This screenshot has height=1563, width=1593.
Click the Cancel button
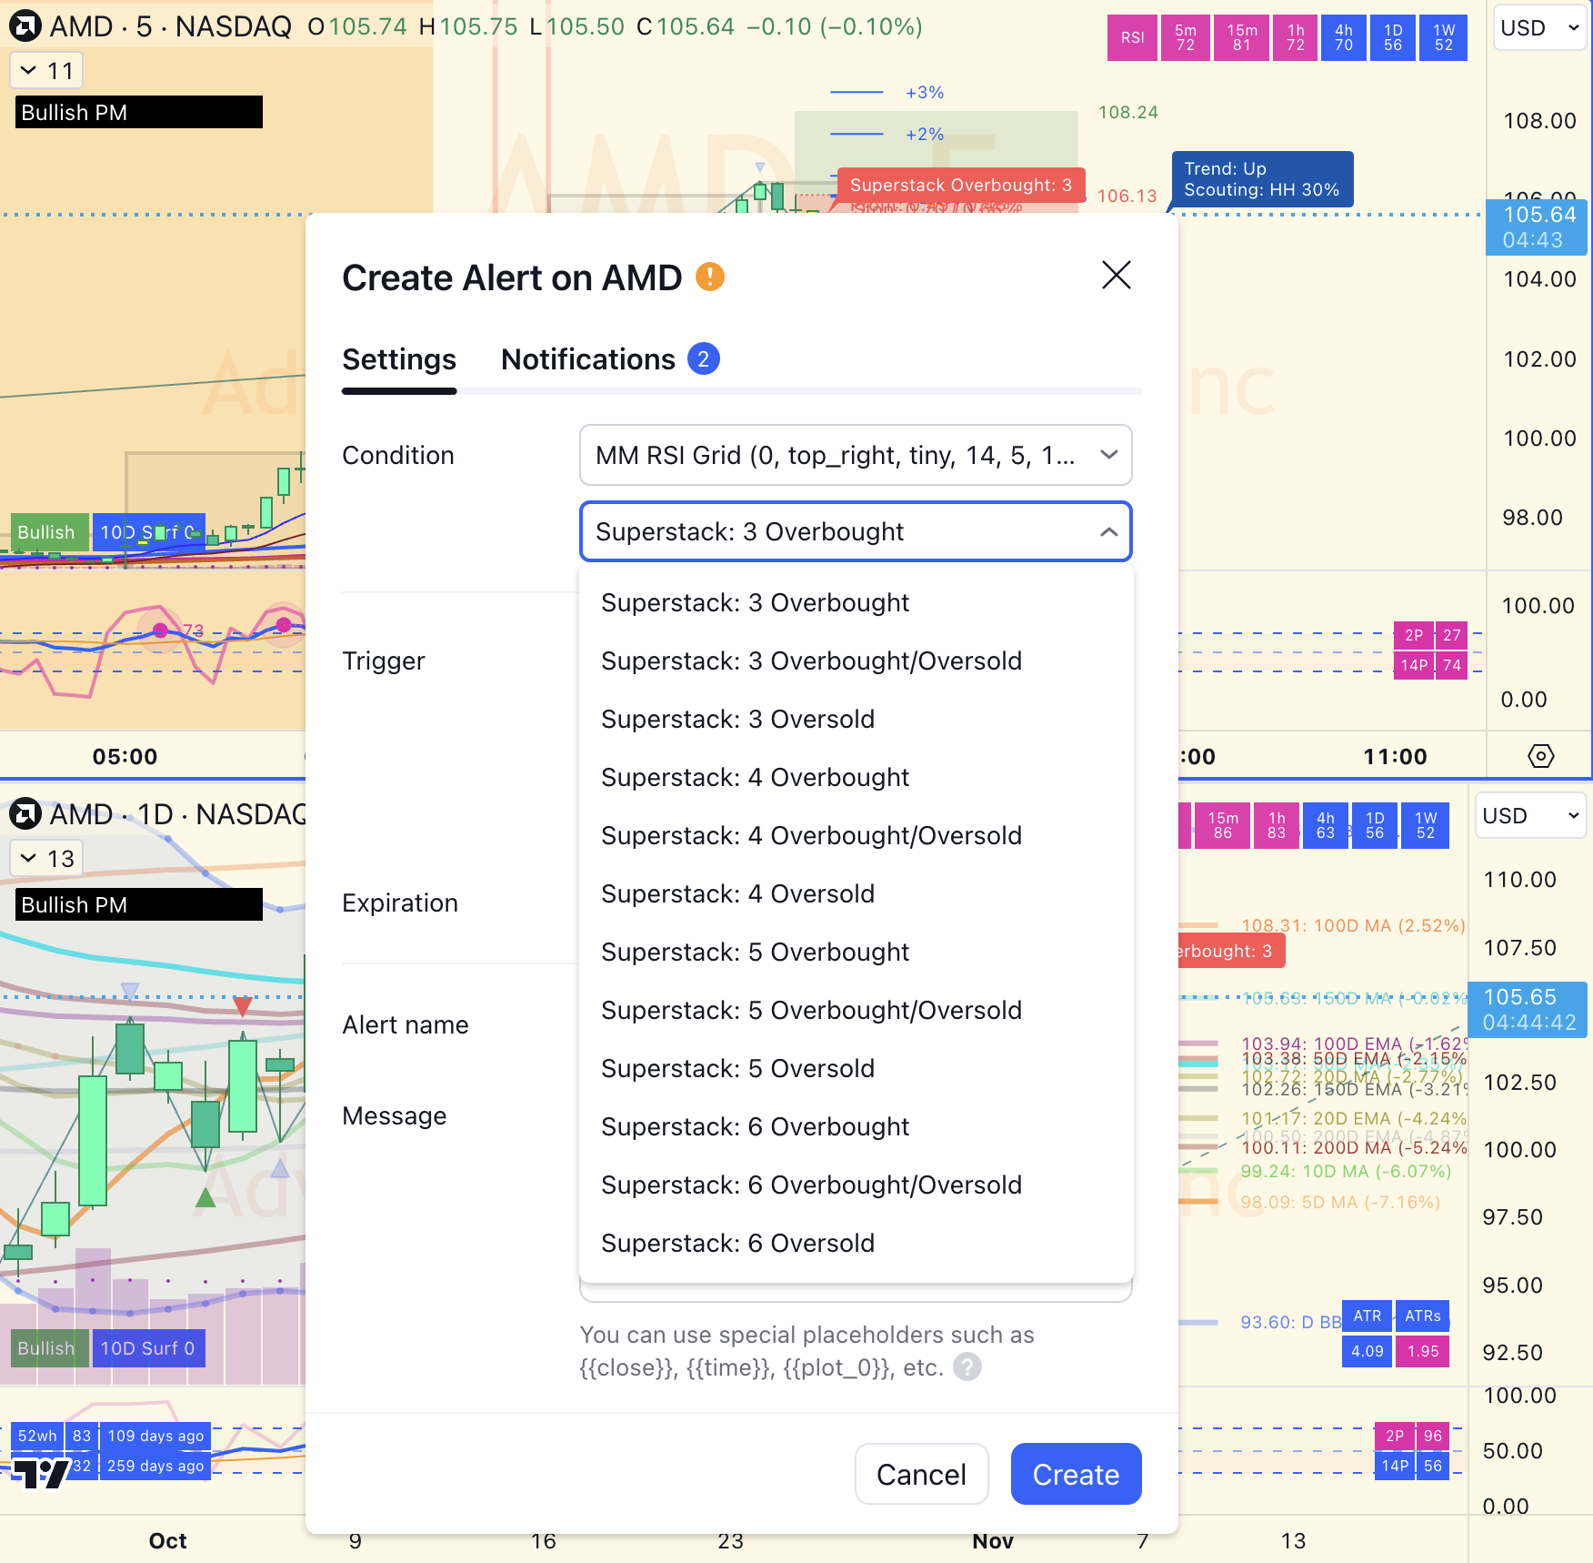920,1474
